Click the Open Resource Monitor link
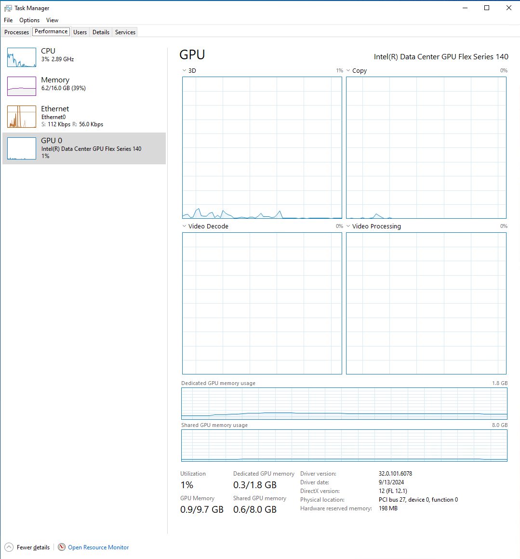The image size is (520, 559). coord(98,547)
